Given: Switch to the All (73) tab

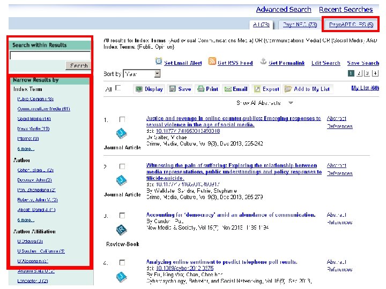Looking at the screenshot, I should pos(261,25).
